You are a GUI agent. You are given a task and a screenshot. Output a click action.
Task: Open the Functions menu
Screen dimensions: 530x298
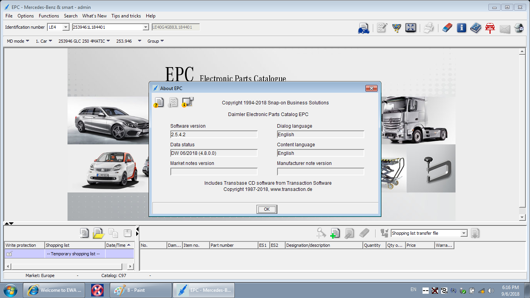click(49, 16)
